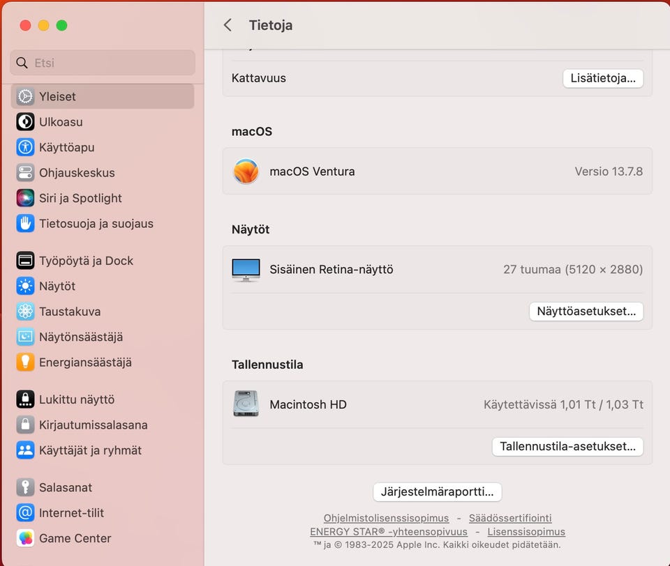
Task: Click the Salasanat key icon
Action: point(25,487)
